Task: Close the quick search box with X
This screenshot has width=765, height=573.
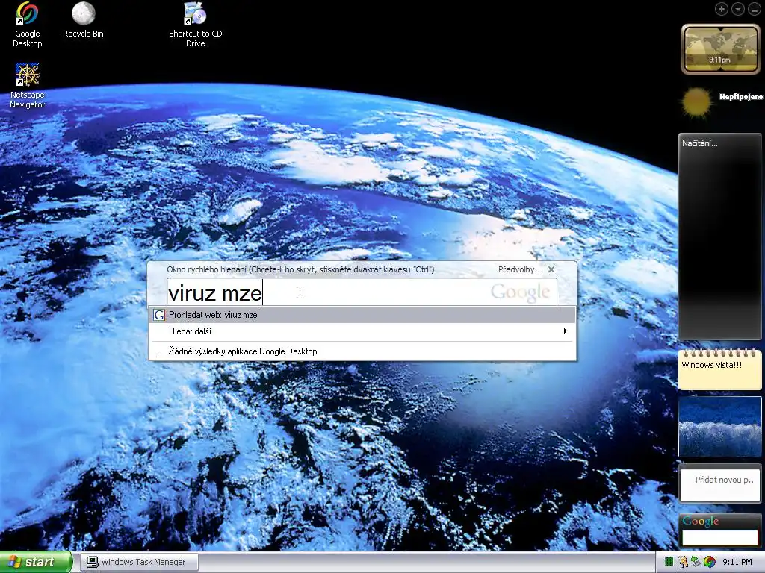Action: pos(551,269)
